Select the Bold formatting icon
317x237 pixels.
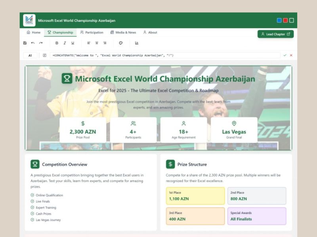click(x=57, y=43)
